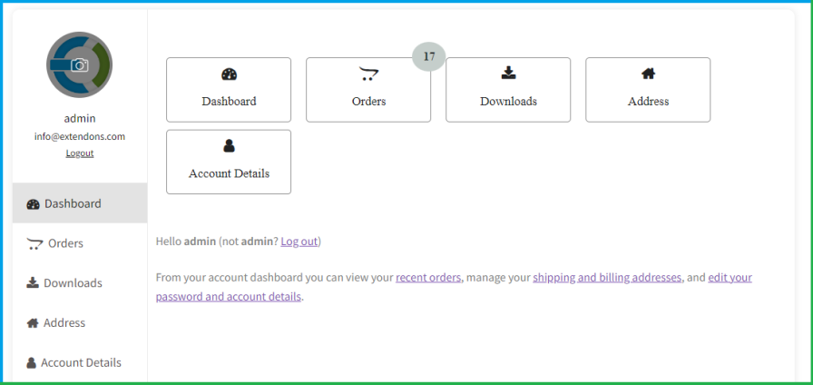This screenshot has height=385, width=813.
Task: Click the cart icon in Orders tile
Action: point(368,74)
